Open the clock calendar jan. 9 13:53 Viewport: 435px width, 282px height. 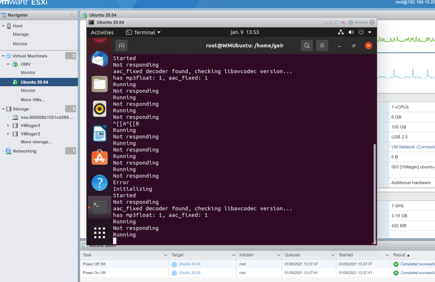(244, 32)
